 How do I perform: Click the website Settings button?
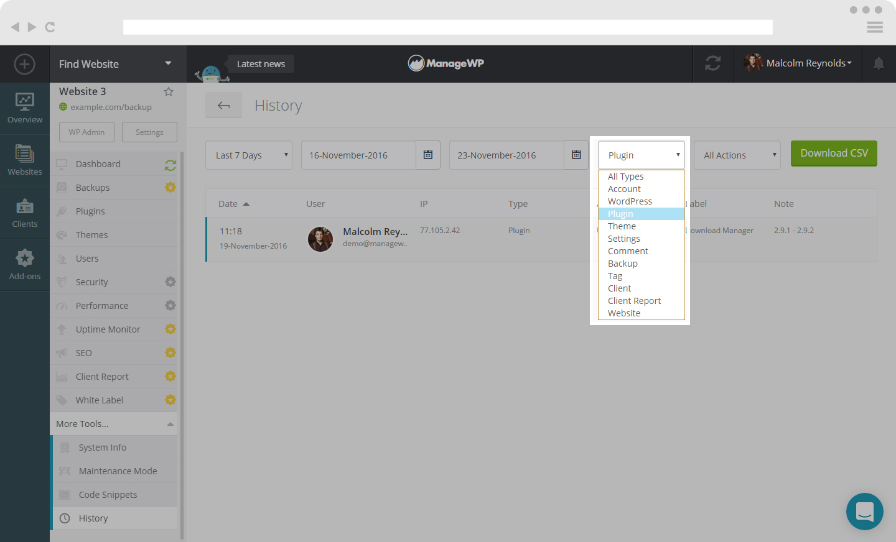pyautogui.click(x=149, y=132)
